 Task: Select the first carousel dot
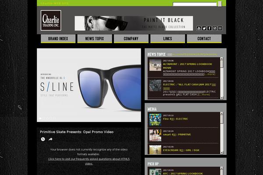[40, 119]
